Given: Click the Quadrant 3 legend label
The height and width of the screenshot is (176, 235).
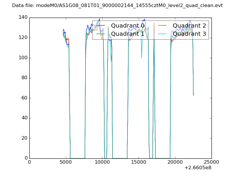Looking at the screenshot, I should (189, 34).
